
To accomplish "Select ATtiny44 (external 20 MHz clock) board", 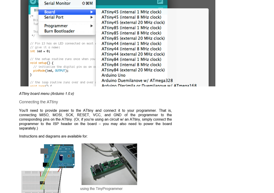I will pos(133,54).
